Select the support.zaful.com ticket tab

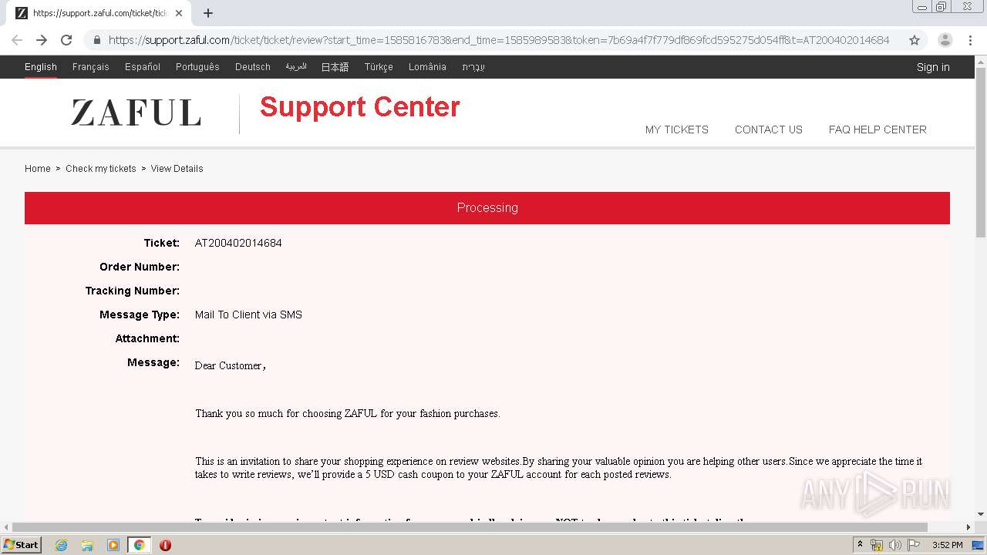pyautogui.click(x=98, y=13)
